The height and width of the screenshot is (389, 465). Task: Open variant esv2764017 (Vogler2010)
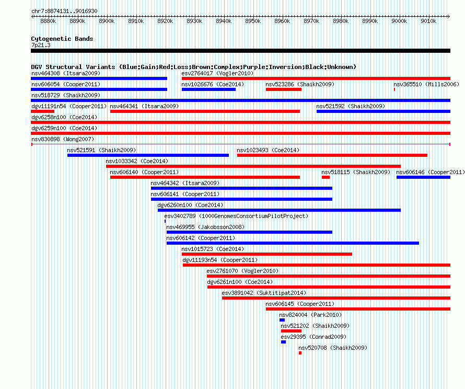click(218, 73)
